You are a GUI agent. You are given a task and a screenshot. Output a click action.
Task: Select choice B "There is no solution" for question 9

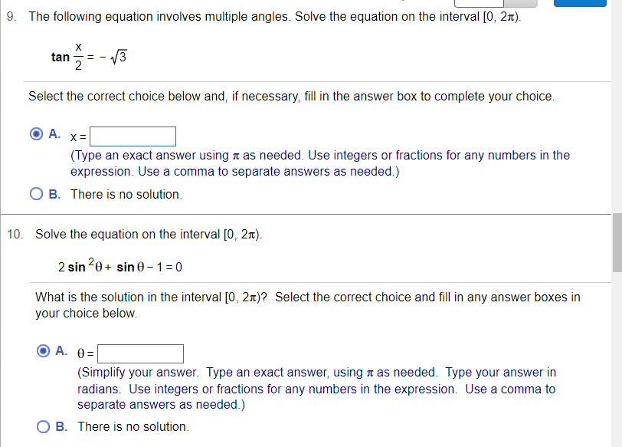pyautogui.click(x=36, y=194)
